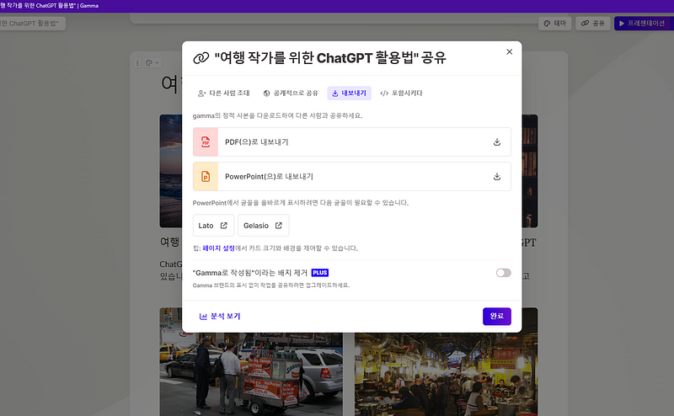Download the PDF export via arrow icon

pyautogui.click(x=497, y=141)
